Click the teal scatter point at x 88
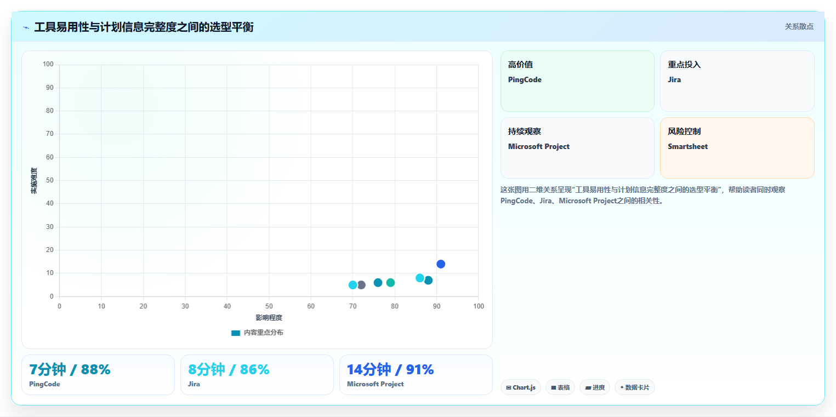 tap(428, 281)
